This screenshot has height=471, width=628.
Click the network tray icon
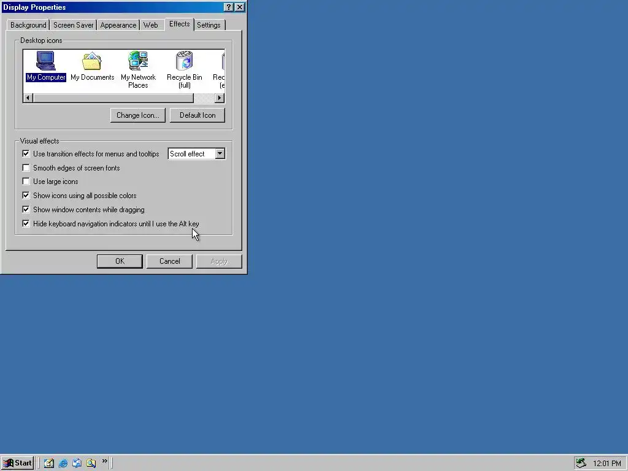click(581, 463)
